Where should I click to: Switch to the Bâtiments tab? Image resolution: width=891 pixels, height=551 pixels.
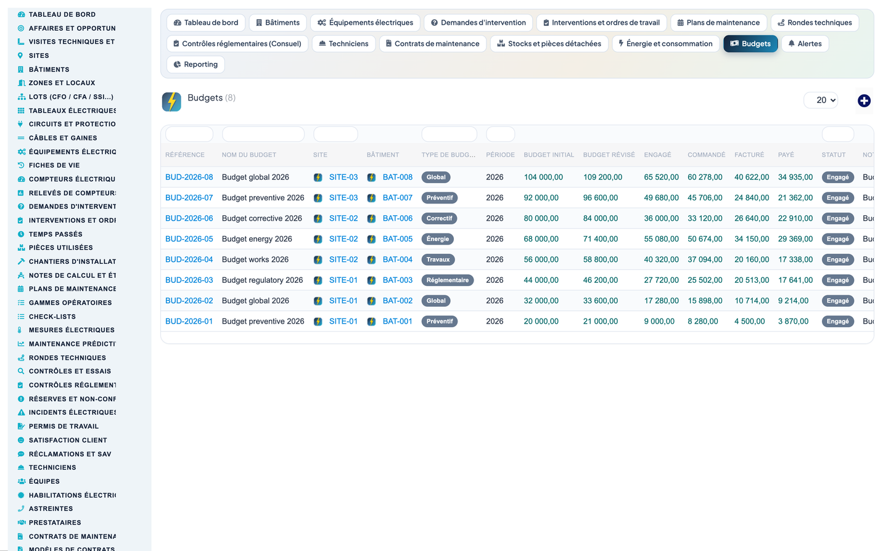pos(277,23)
